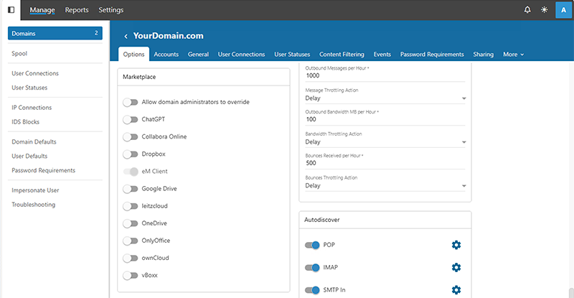Go back using the arrow beside YourDomain.com

126,37
